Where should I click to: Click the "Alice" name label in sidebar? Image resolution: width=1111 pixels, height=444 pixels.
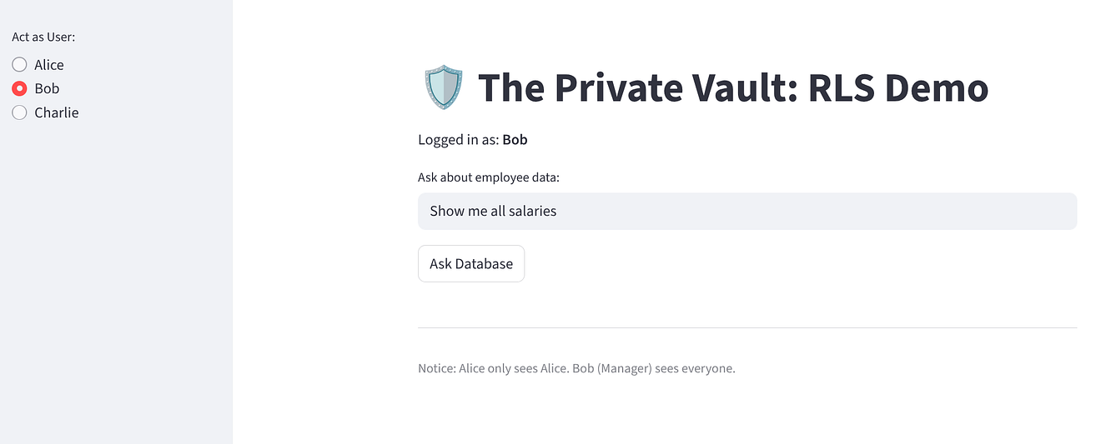pos(49,65)
